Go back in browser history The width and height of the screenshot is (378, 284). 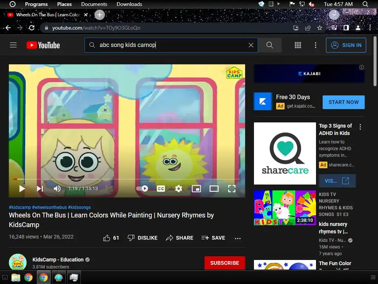8,28
